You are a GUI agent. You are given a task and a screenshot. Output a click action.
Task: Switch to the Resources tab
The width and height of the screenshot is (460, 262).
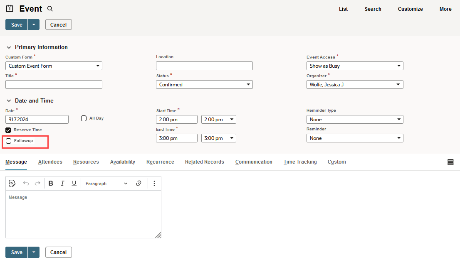(x=86, y=162)
